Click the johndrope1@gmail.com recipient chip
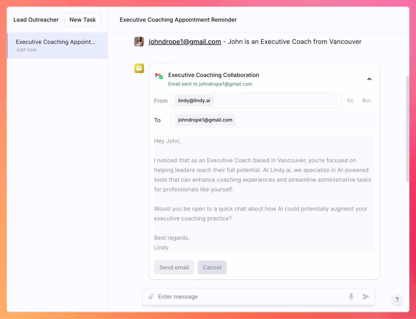Viewport: 416px width, 319px height. point(205,120)
